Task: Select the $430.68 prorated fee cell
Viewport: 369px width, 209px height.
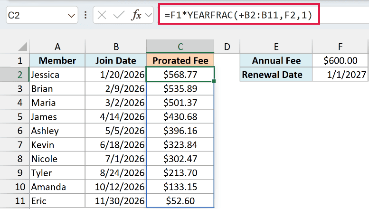Action: (x=180, y=116)
